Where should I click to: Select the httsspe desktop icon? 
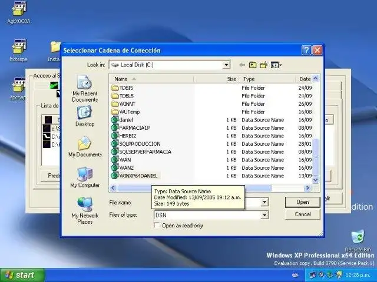pos(19,51)
